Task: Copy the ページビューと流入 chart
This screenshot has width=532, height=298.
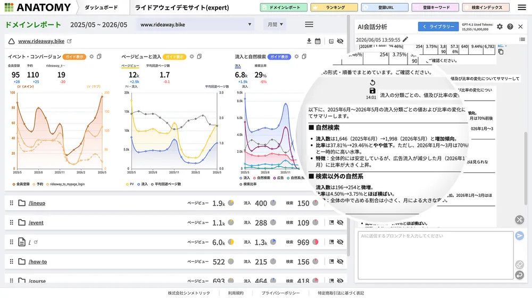Action: tap(199, 57)
